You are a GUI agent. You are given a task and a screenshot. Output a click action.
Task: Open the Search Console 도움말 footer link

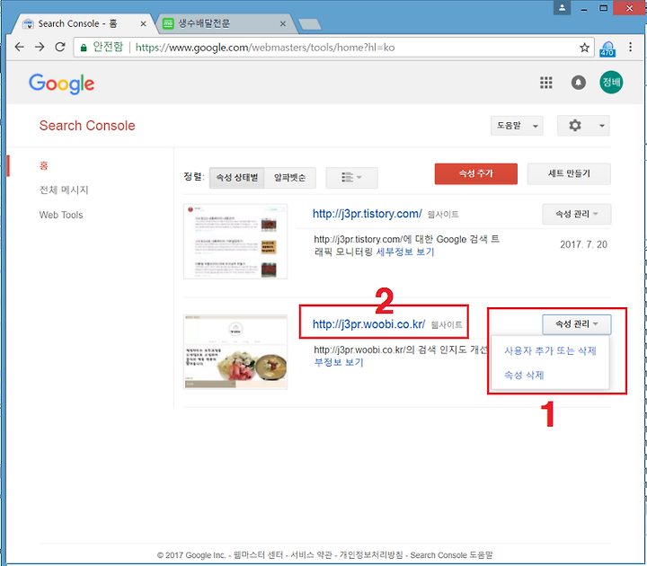[x=451, y=555]
